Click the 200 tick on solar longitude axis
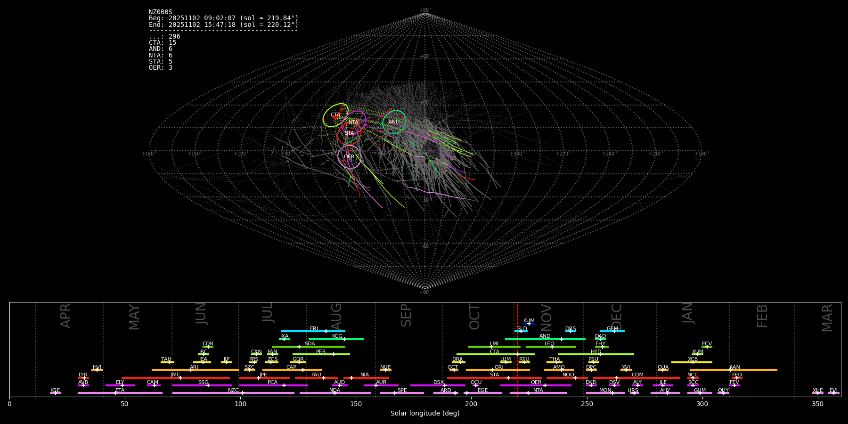The width and height of the screenshot is (848, 424). point(471,404)
